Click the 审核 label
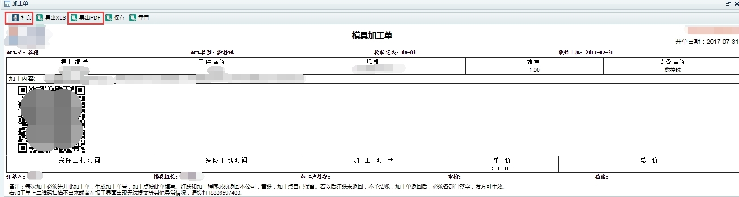 pos(455,177)
